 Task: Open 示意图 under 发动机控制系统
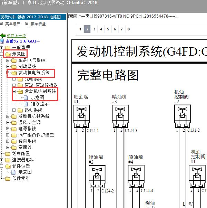38,97
